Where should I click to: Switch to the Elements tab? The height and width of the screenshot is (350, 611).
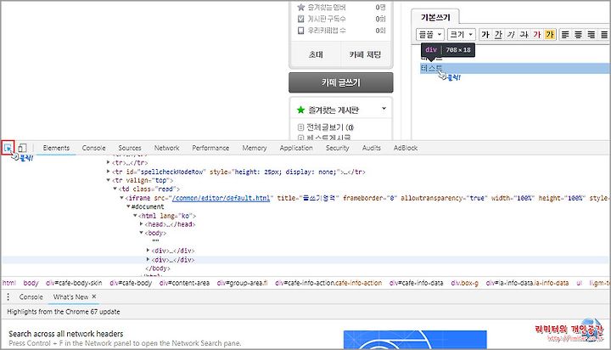point(56,148)
